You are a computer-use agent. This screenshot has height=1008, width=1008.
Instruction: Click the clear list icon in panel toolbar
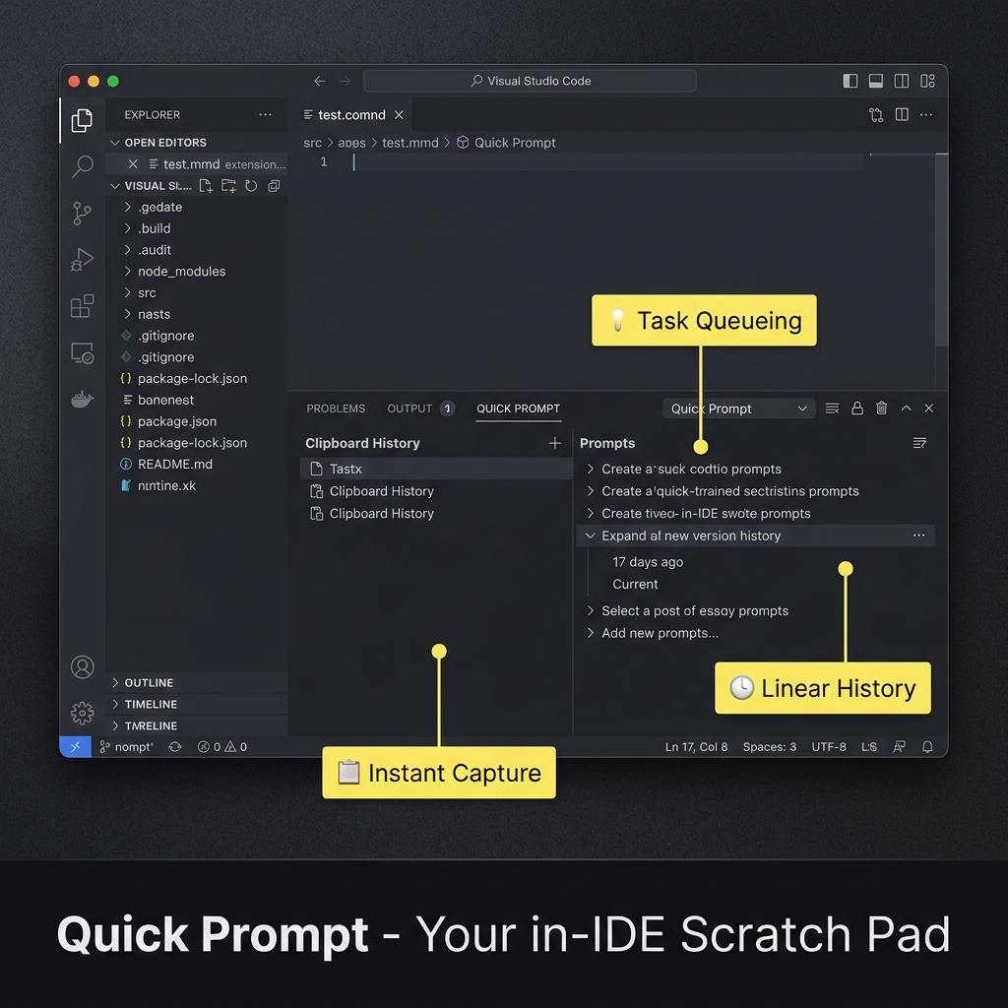point(832,409)
